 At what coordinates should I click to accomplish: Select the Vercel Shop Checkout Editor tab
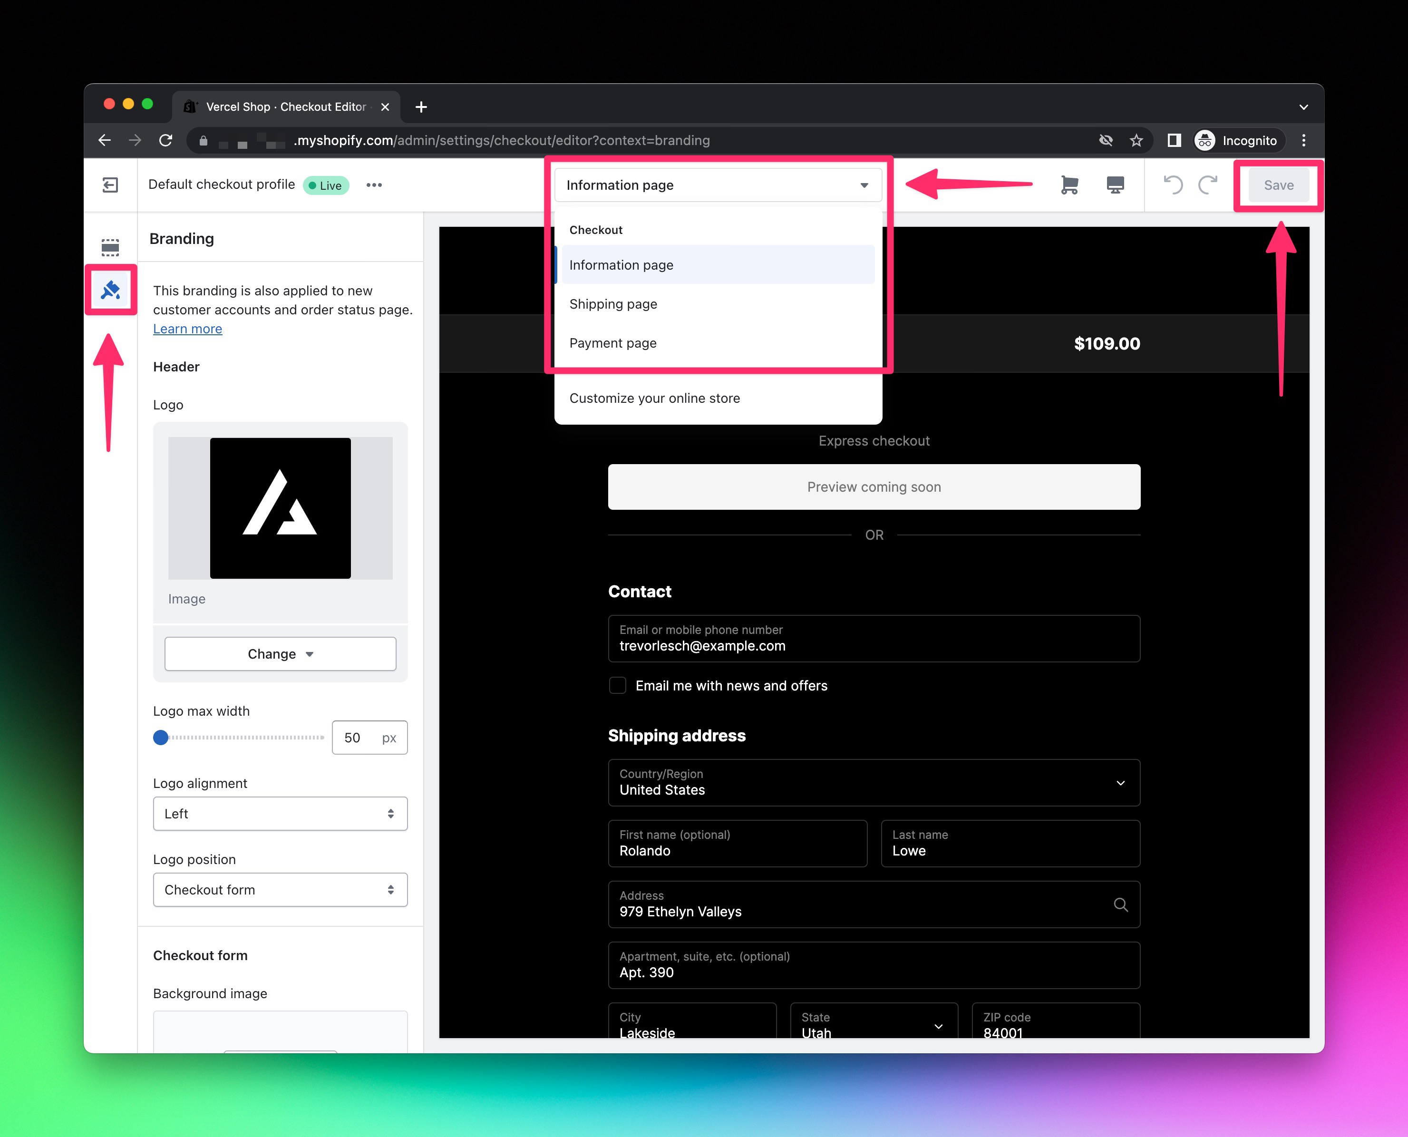(x=285, y=107)
